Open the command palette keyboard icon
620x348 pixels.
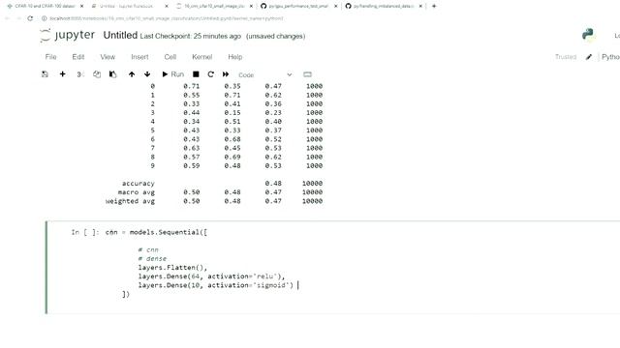click(307, 74)
